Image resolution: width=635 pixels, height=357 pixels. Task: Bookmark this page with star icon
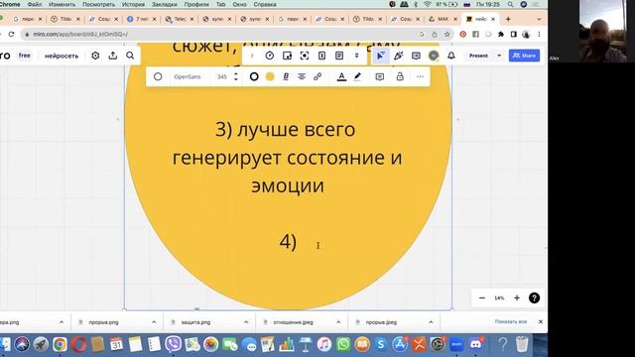tap(447, 34)
